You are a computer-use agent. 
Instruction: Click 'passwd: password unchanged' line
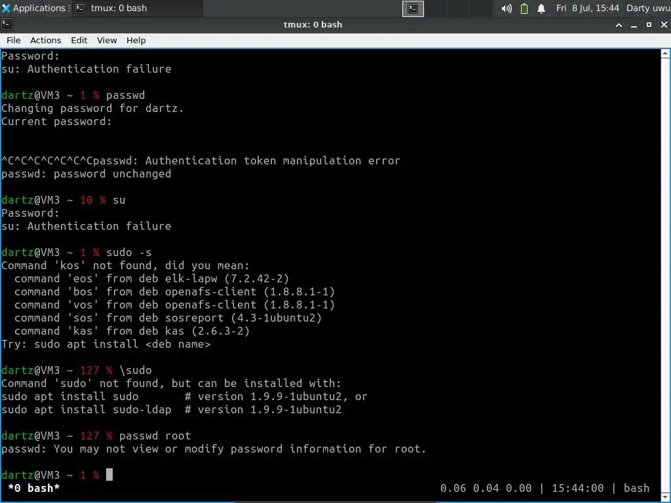(x=86, y=174)
